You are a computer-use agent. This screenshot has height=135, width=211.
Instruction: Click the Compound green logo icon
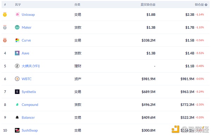pyautogui.click(x=17, y=104)
